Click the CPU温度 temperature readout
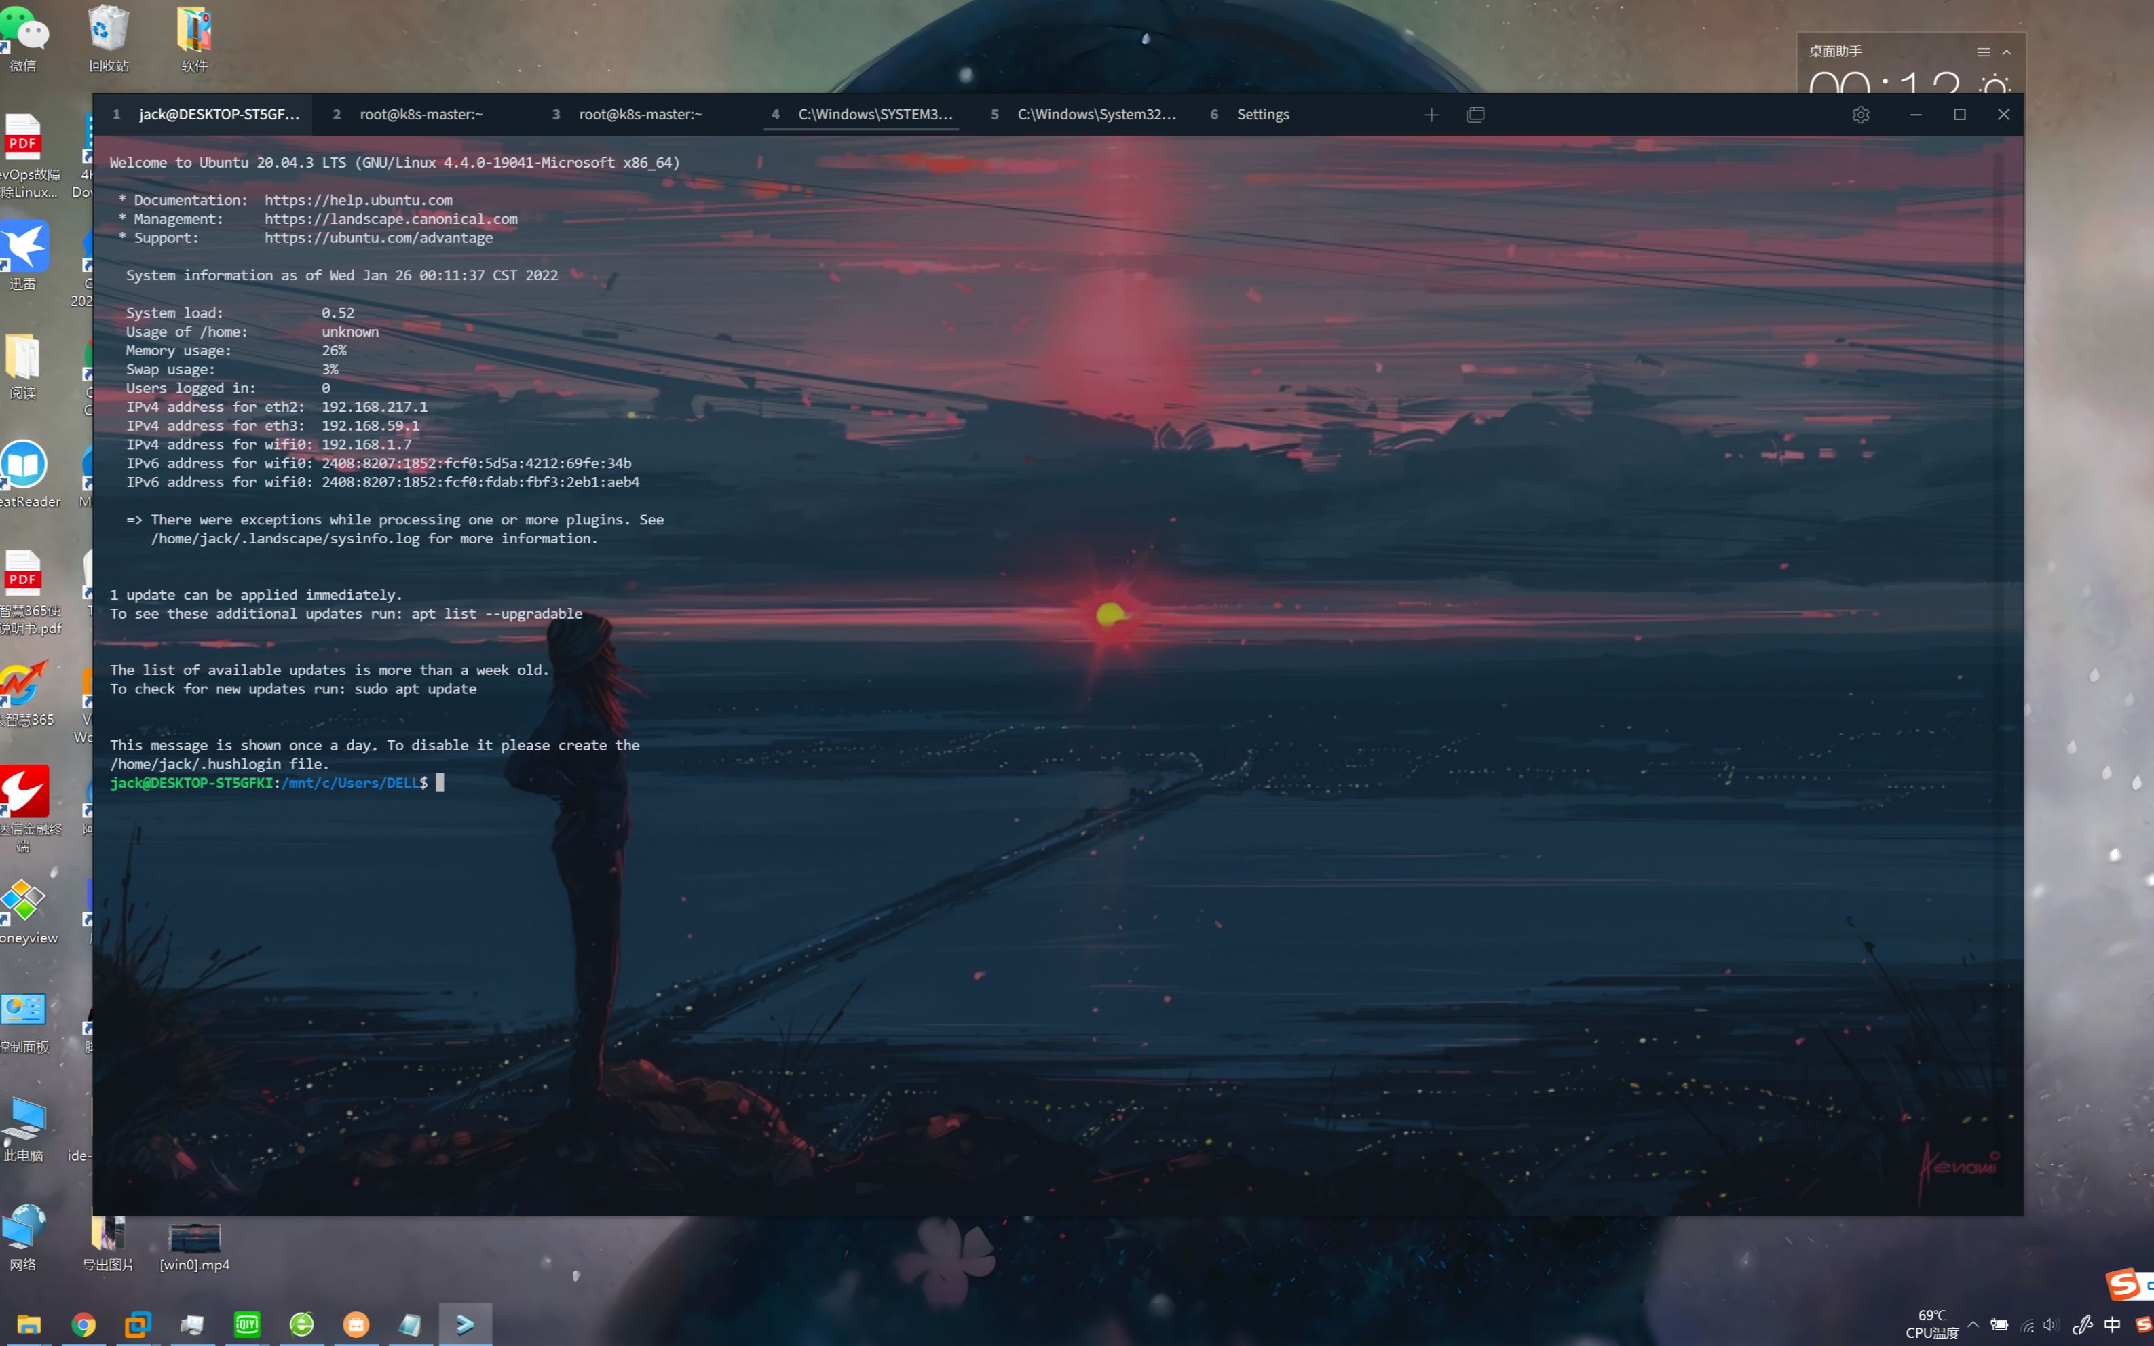This screenshot has height=1346, width=2154. 1932,1325
